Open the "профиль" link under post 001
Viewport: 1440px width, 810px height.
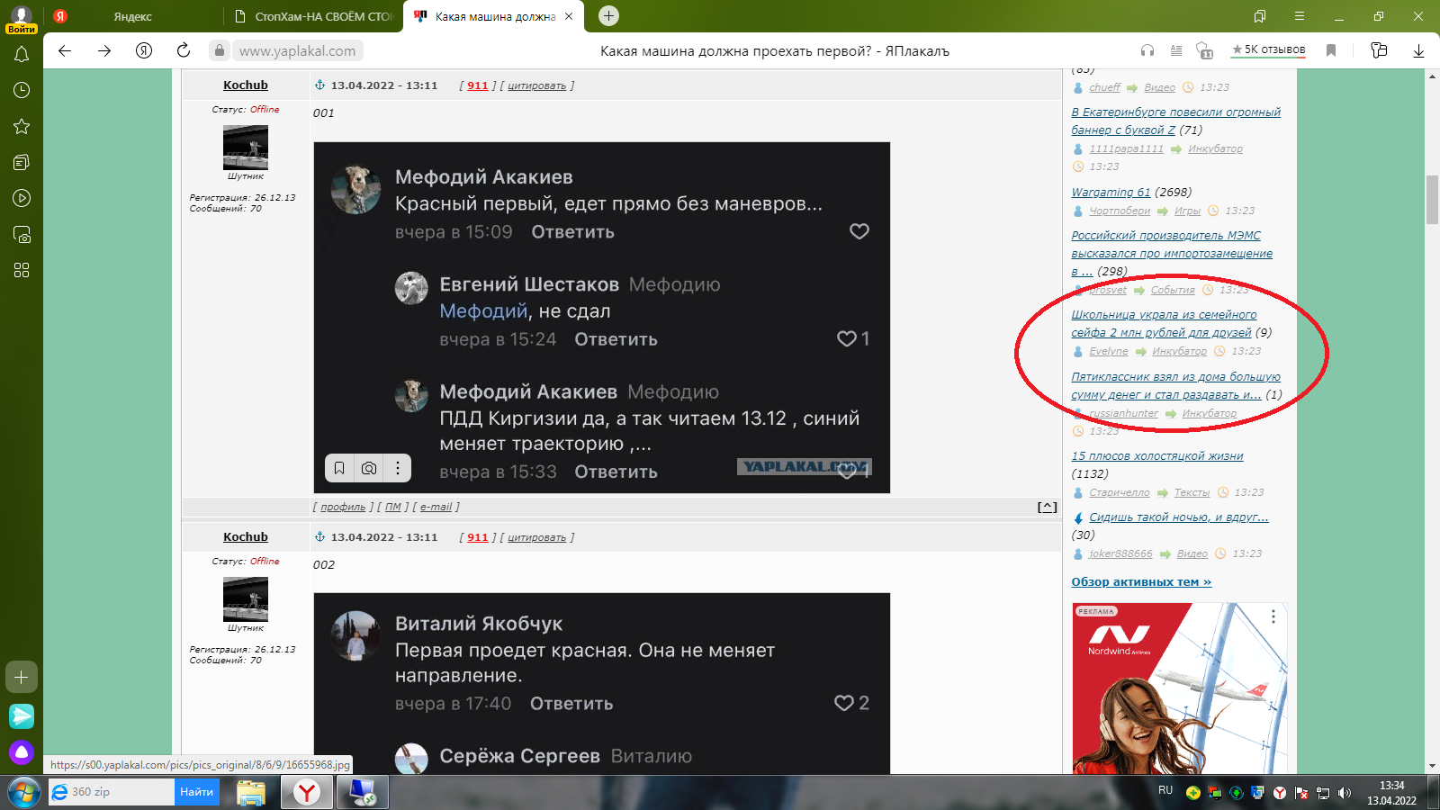344,508
